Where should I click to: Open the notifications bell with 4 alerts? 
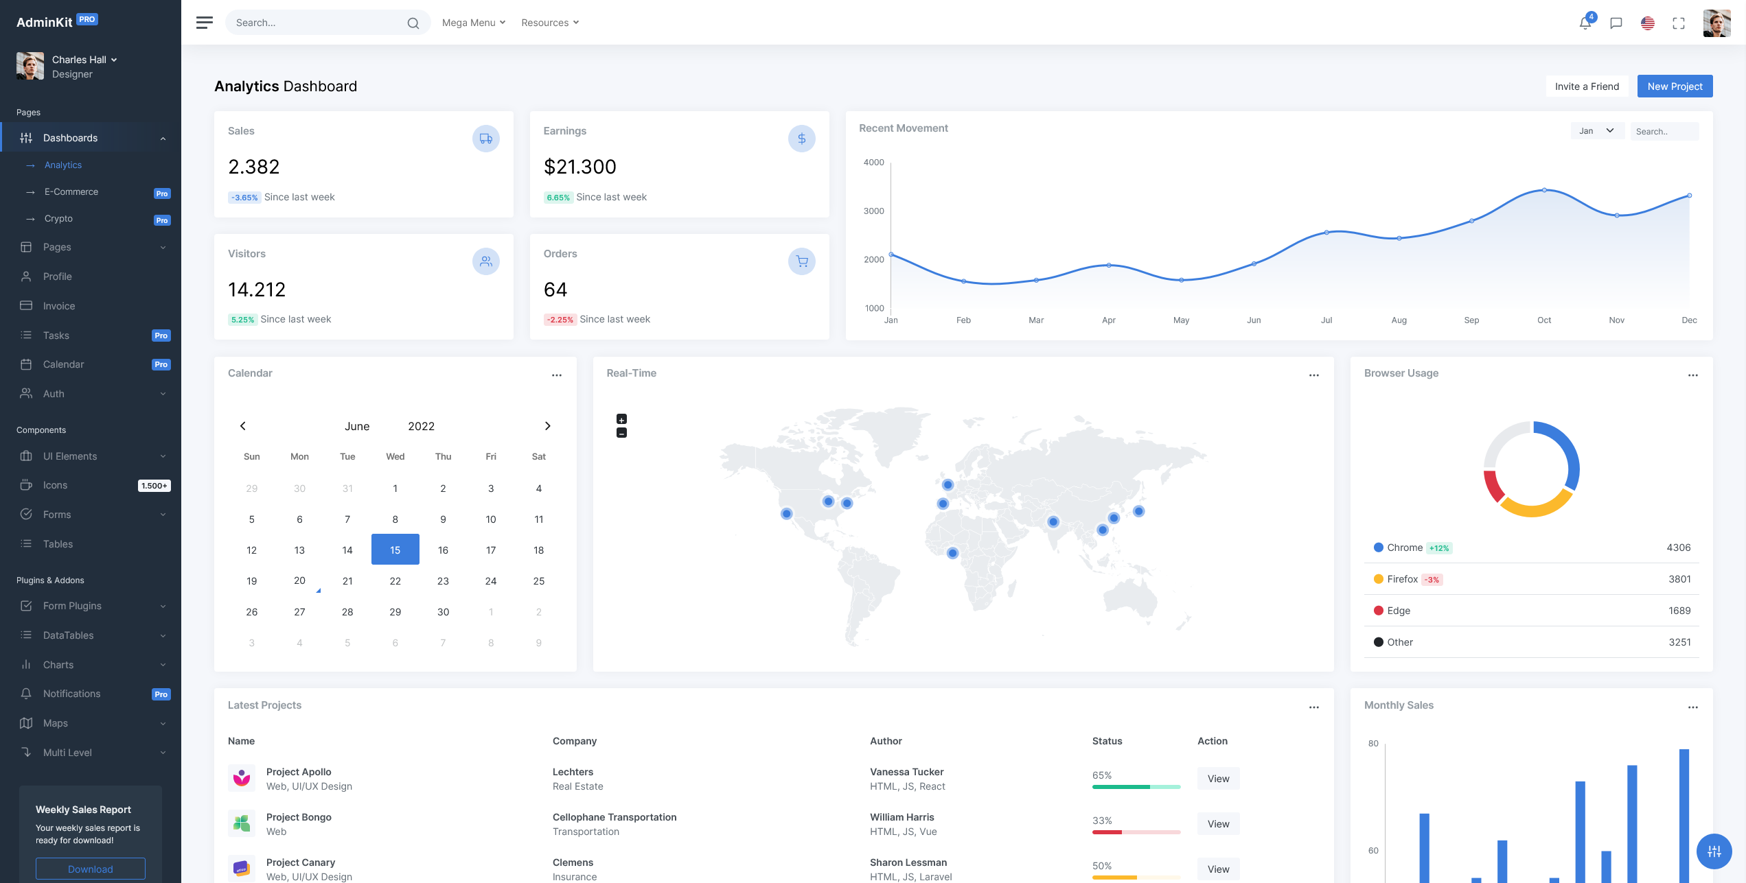click(1585, 23)
